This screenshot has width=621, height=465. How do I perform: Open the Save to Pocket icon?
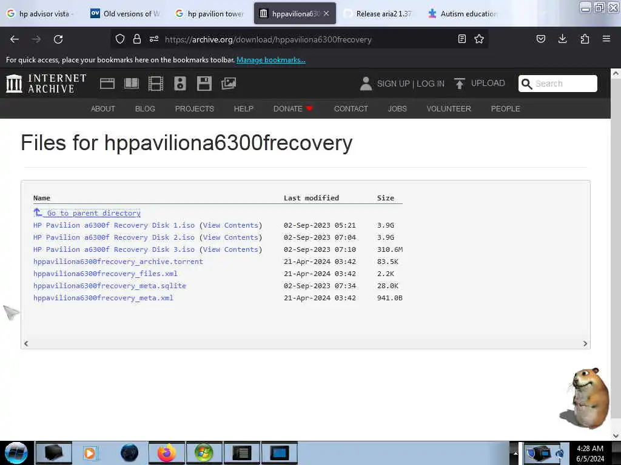tap(540, 39)
